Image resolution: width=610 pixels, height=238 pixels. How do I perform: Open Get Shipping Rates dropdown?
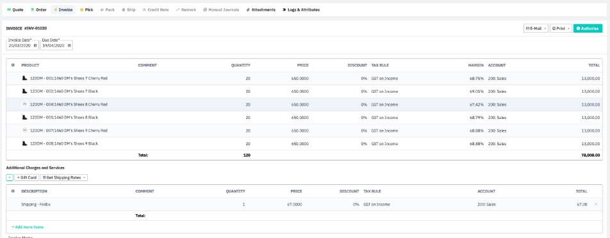(x=64, y=177)
